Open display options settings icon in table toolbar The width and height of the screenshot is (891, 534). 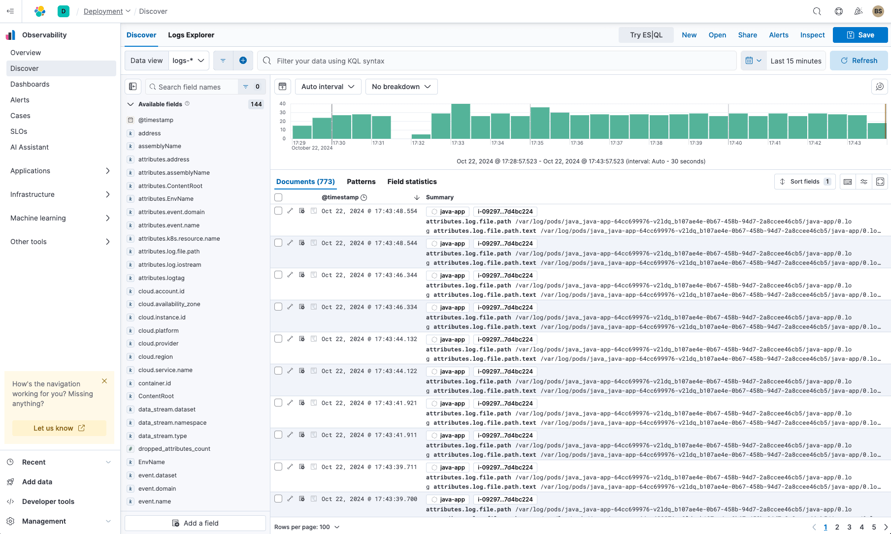[864, 182]
